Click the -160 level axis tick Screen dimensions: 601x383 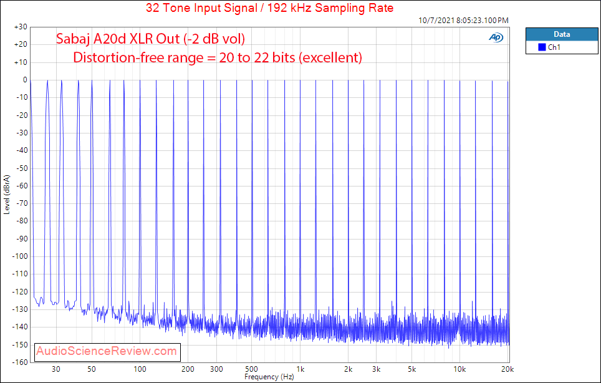[x=20, y=362]
